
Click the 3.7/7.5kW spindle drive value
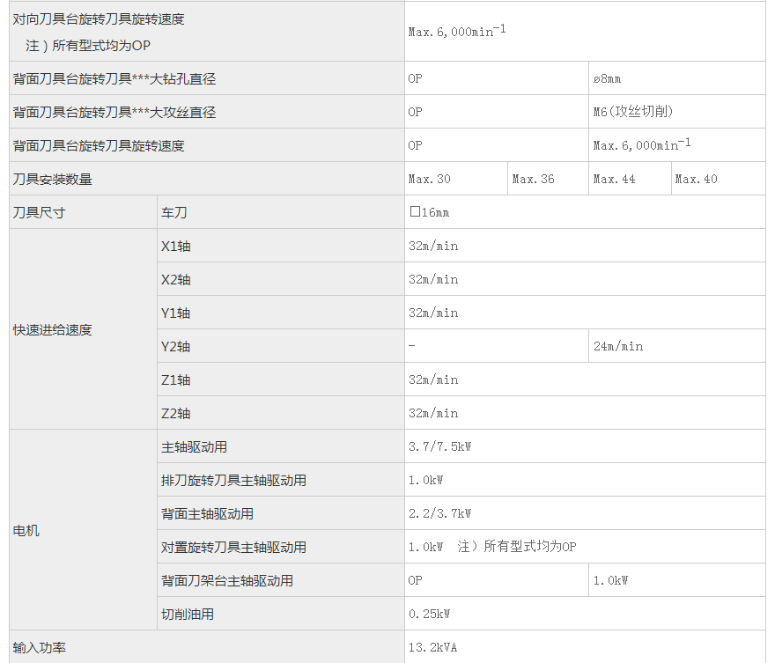point(439,446)
